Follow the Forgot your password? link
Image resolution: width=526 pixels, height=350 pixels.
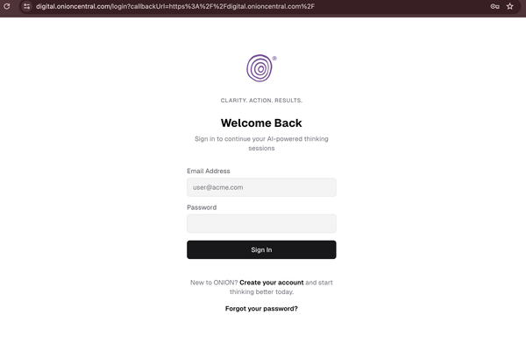(261, 309)
